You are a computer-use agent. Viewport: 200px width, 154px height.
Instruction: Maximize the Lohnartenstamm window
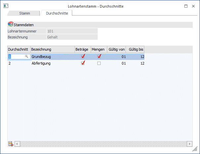pos(186,6)
